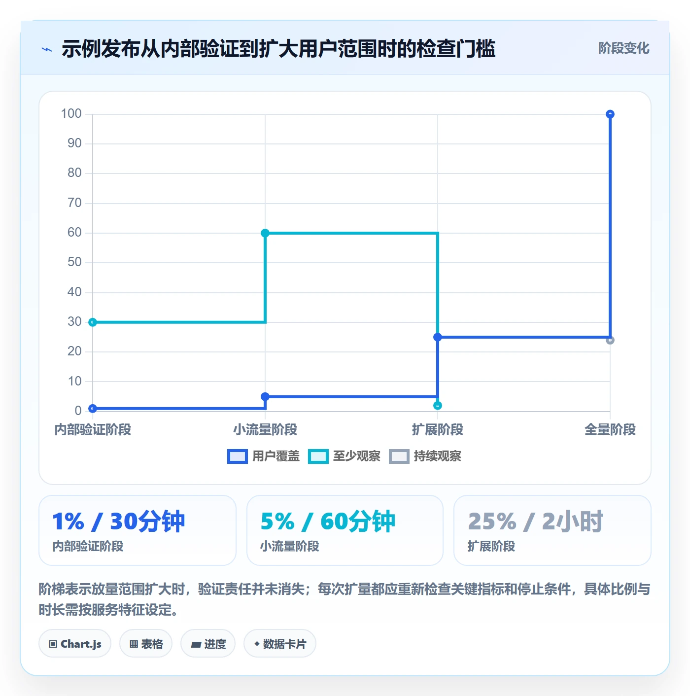The width and height of the screenshot is (690, 696).
Task: Click the x-axis label 全量阶段
Action: tap(610, 430)
